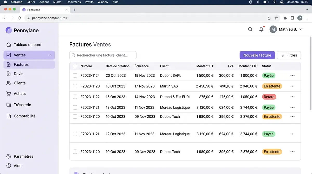The width and height of the screenshot is (312, 174).
Task: Bookmark page with the star icon
Action: [276, 18]
